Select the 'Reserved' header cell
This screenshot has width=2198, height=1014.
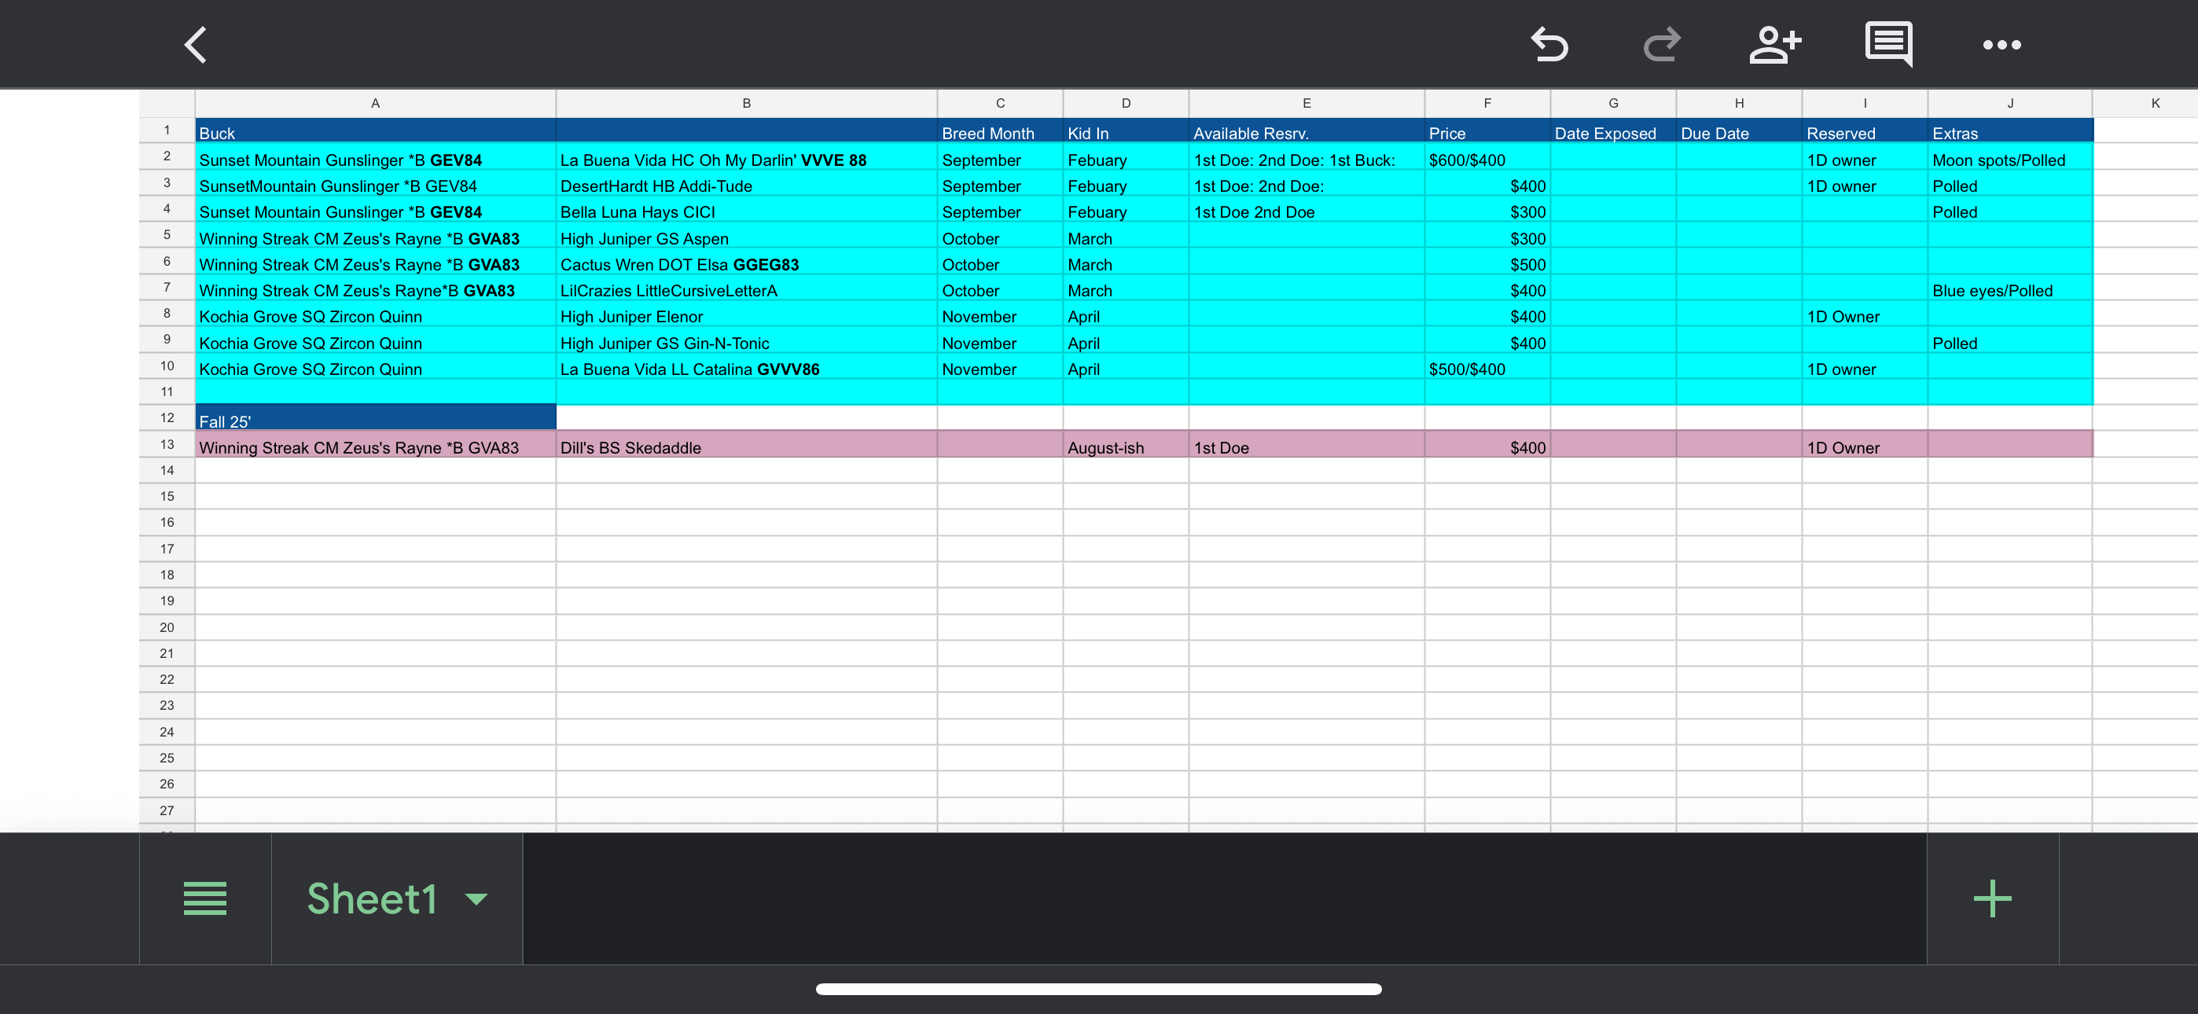click(x=1865, y=130)
